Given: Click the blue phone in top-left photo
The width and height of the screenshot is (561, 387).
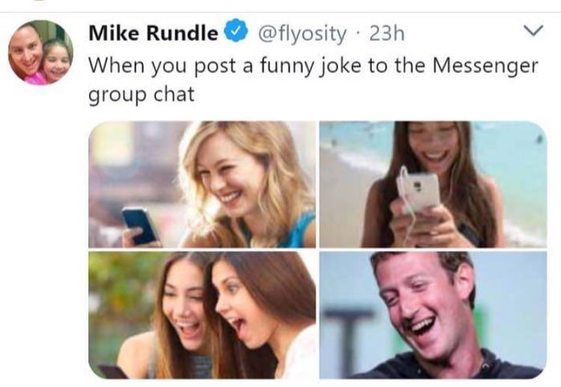Looking at the screenshot, I should pyautogui.click(x=139, y=226).
